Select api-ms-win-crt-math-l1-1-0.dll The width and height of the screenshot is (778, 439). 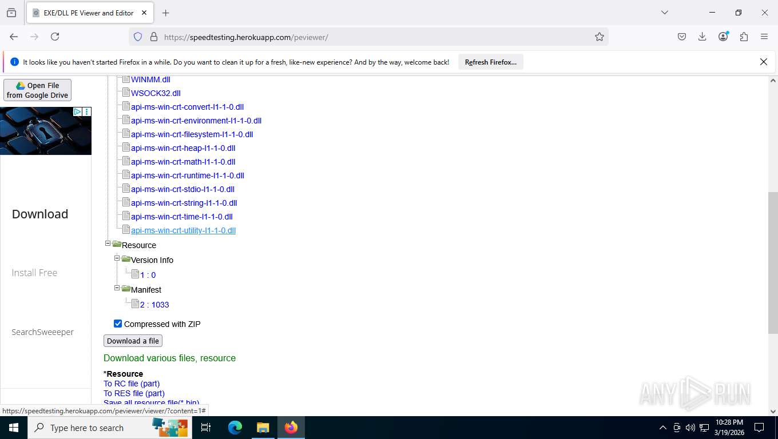pyautogui.click(x=183, y=162)
